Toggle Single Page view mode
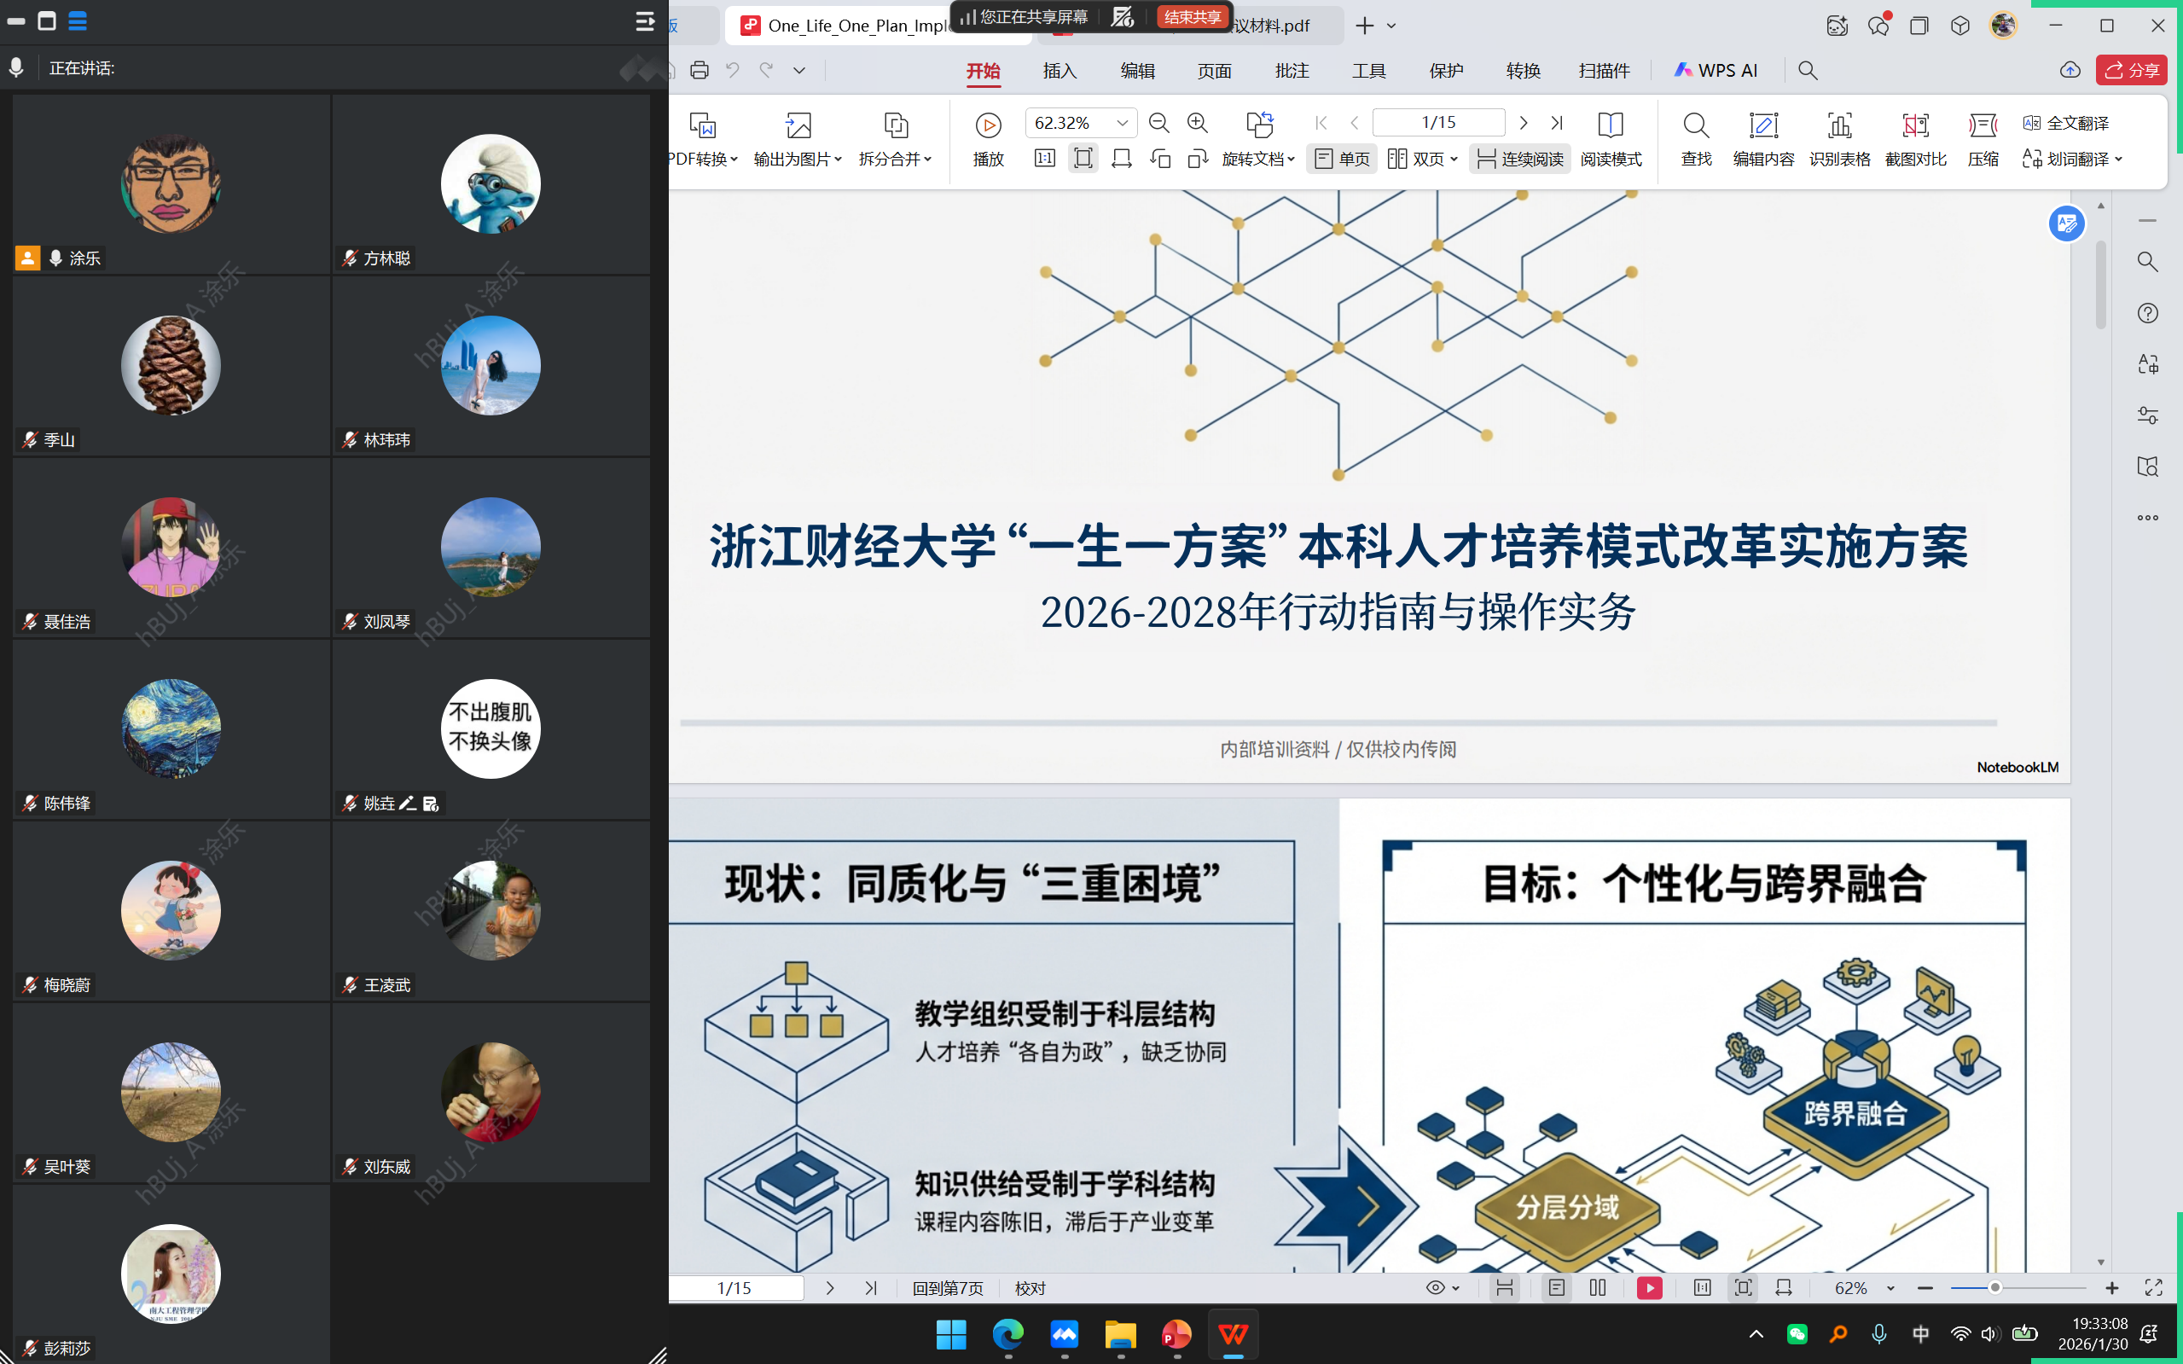Viewport: 2183px width, 1364px height. click(x=1342, y=159)
